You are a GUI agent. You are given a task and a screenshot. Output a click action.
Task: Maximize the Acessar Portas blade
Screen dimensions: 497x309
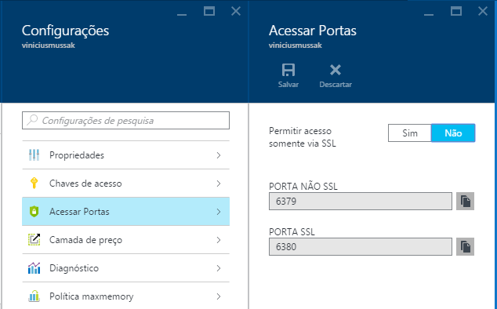pos(455,11)
